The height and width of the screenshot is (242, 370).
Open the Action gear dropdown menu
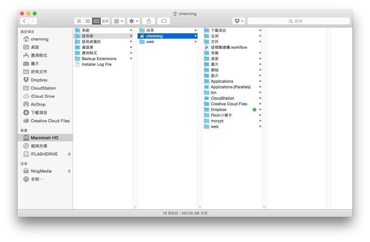pyautogui.click(x=133, y=21)
